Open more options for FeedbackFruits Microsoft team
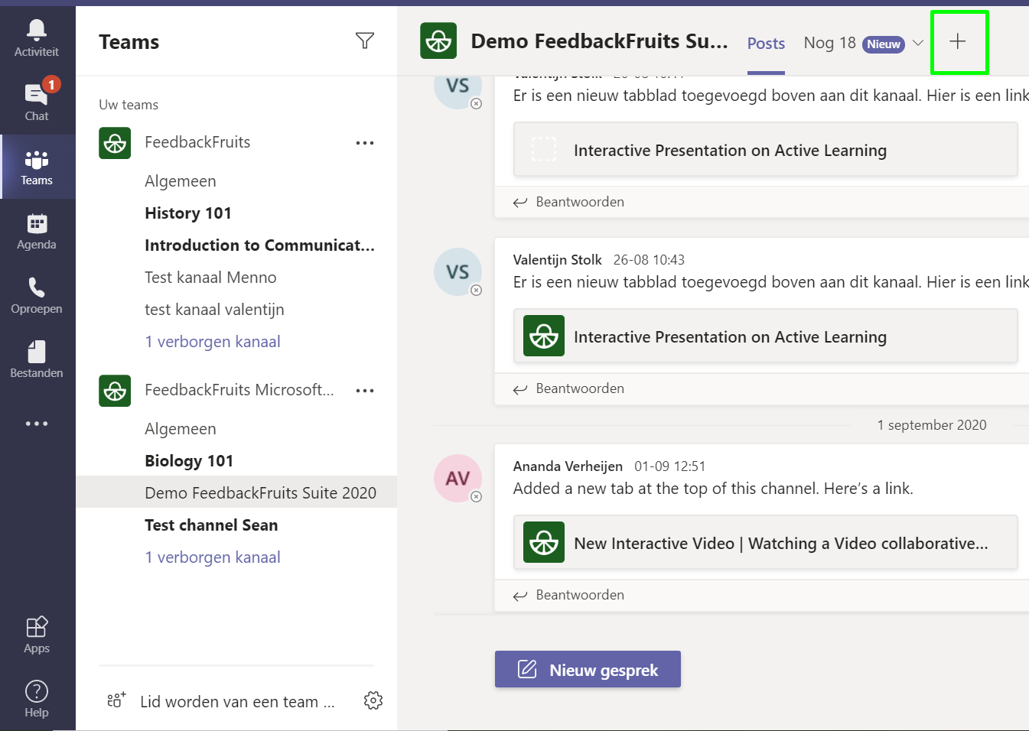 coord(365,391)
